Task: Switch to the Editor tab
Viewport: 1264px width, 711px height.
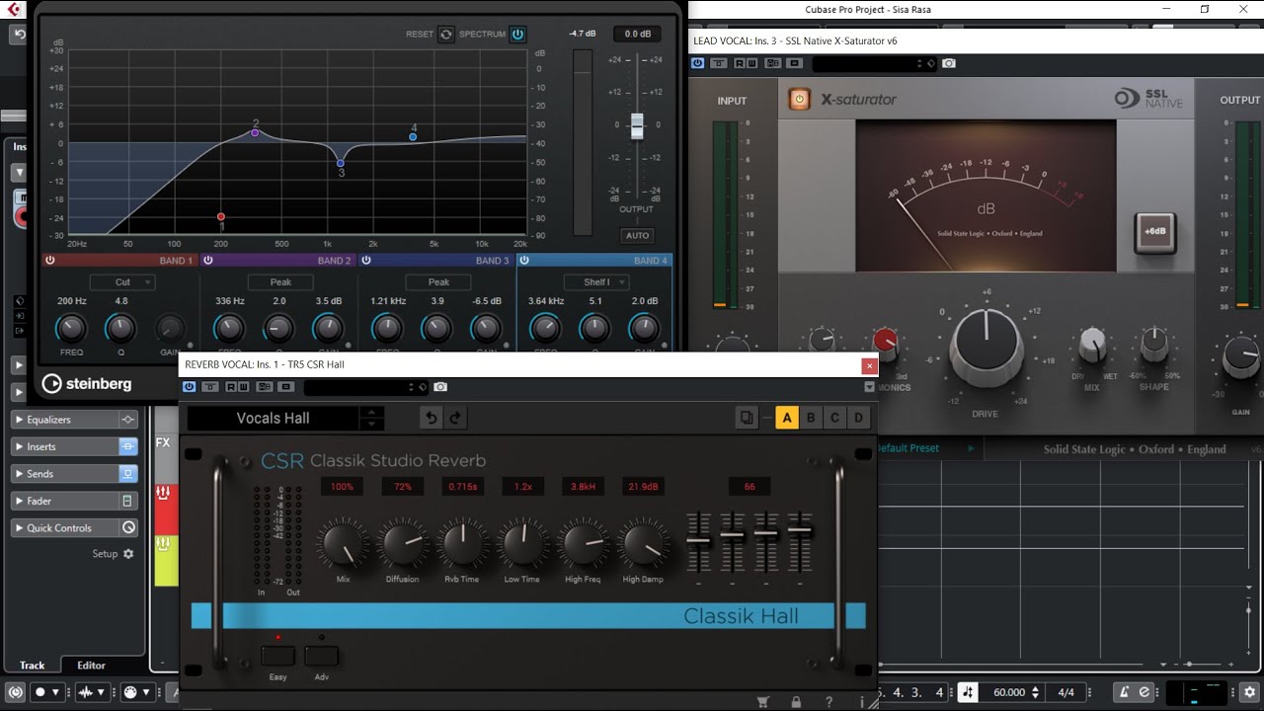Action: point(91,666)
